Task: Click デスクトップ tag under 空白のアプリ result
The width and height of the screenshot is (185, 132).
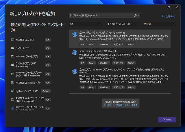Action: (118, 87)
